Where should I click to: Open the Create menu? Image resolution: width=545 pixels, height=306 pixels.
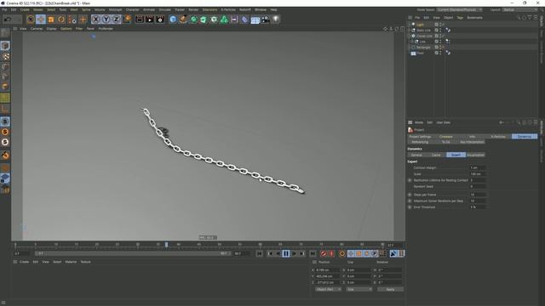[25, 9]
